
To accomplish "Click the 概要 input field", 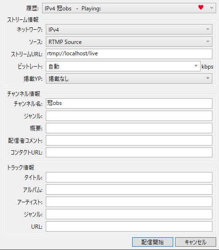I will pyautogui.click(x=129, y=128).
